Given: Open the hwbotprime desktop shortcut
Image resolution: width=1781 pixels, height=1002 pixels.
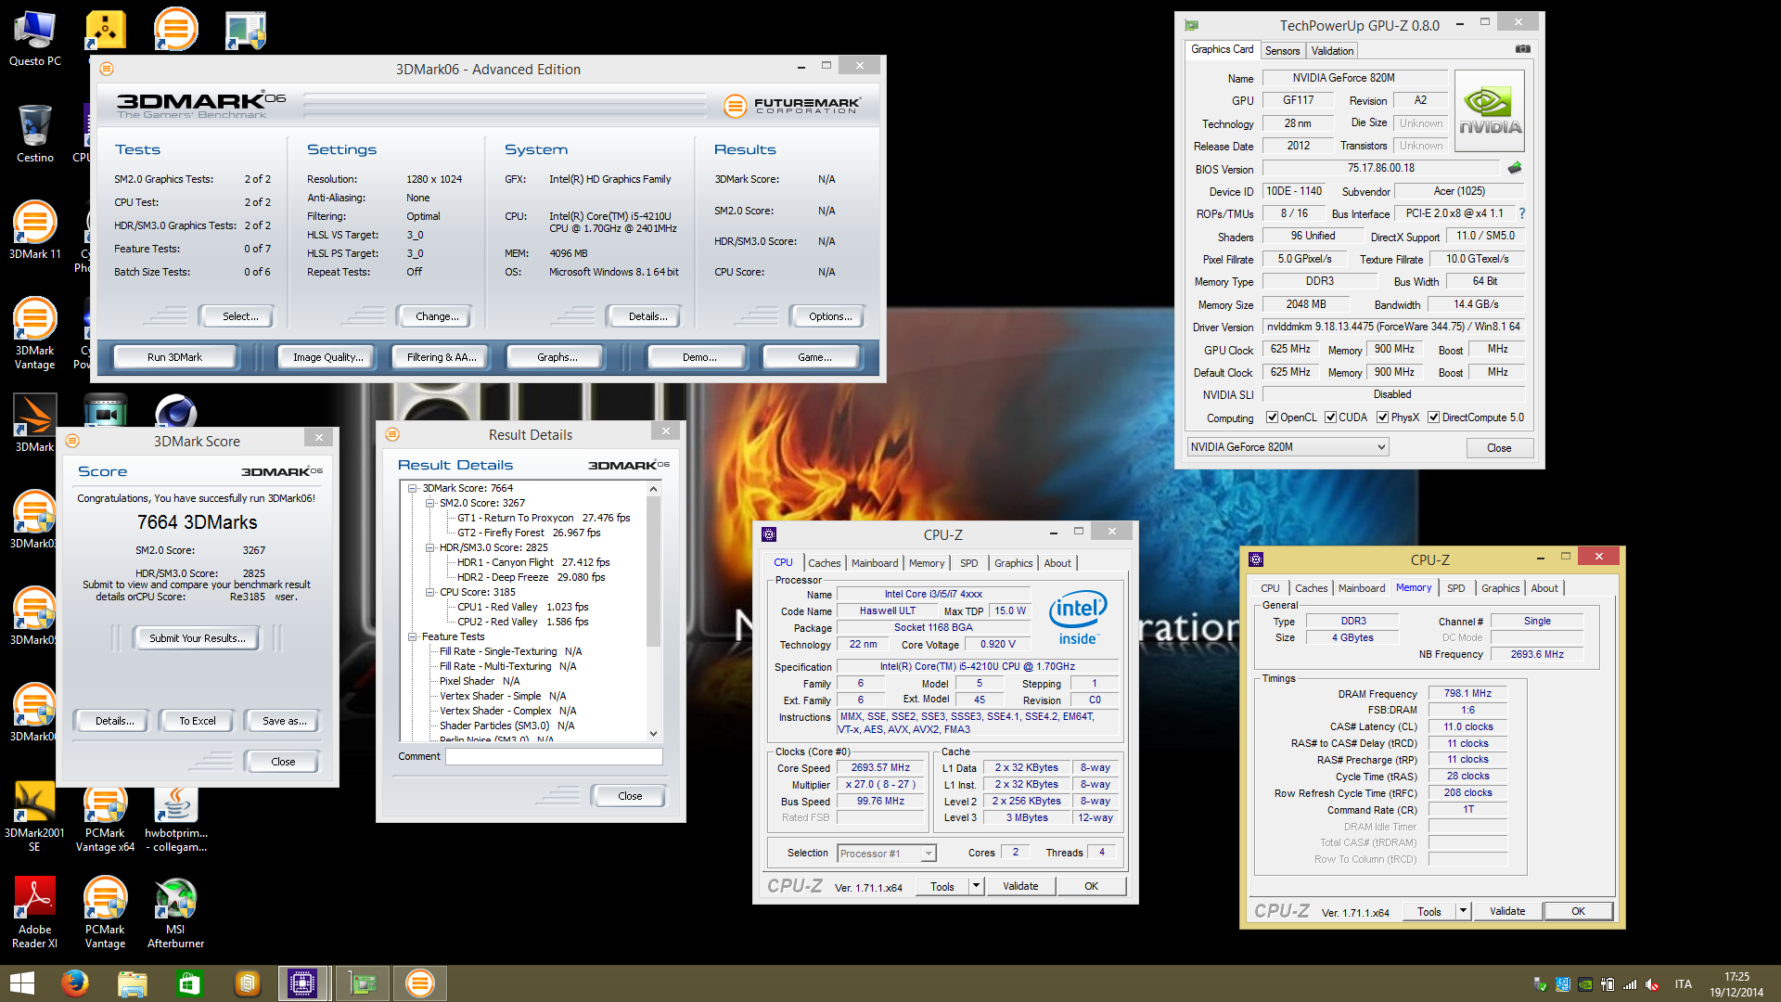Looking at the screenshot, I should click(x=175, y=802).
